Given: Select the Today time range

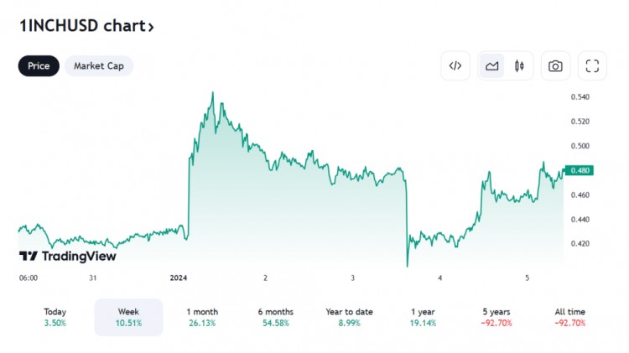Looking at the screenshot, I should click(55, 317).
